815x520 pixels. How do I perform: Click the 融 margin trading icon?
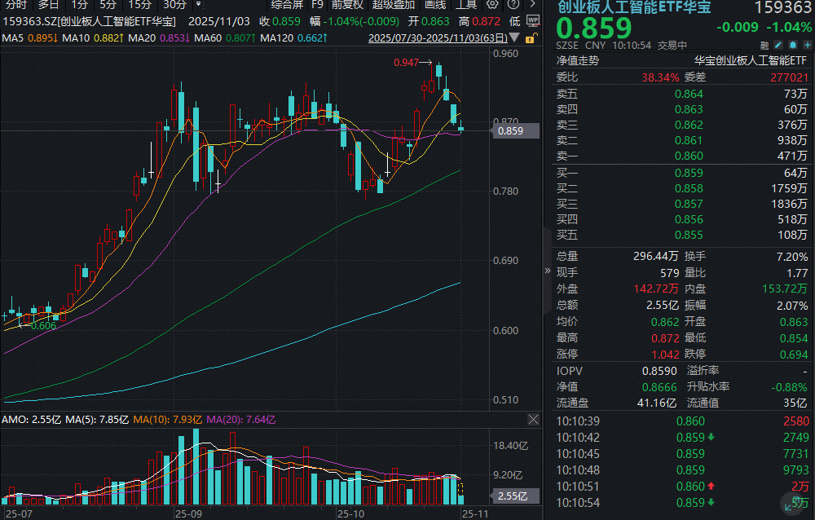(x=764, y=46)
